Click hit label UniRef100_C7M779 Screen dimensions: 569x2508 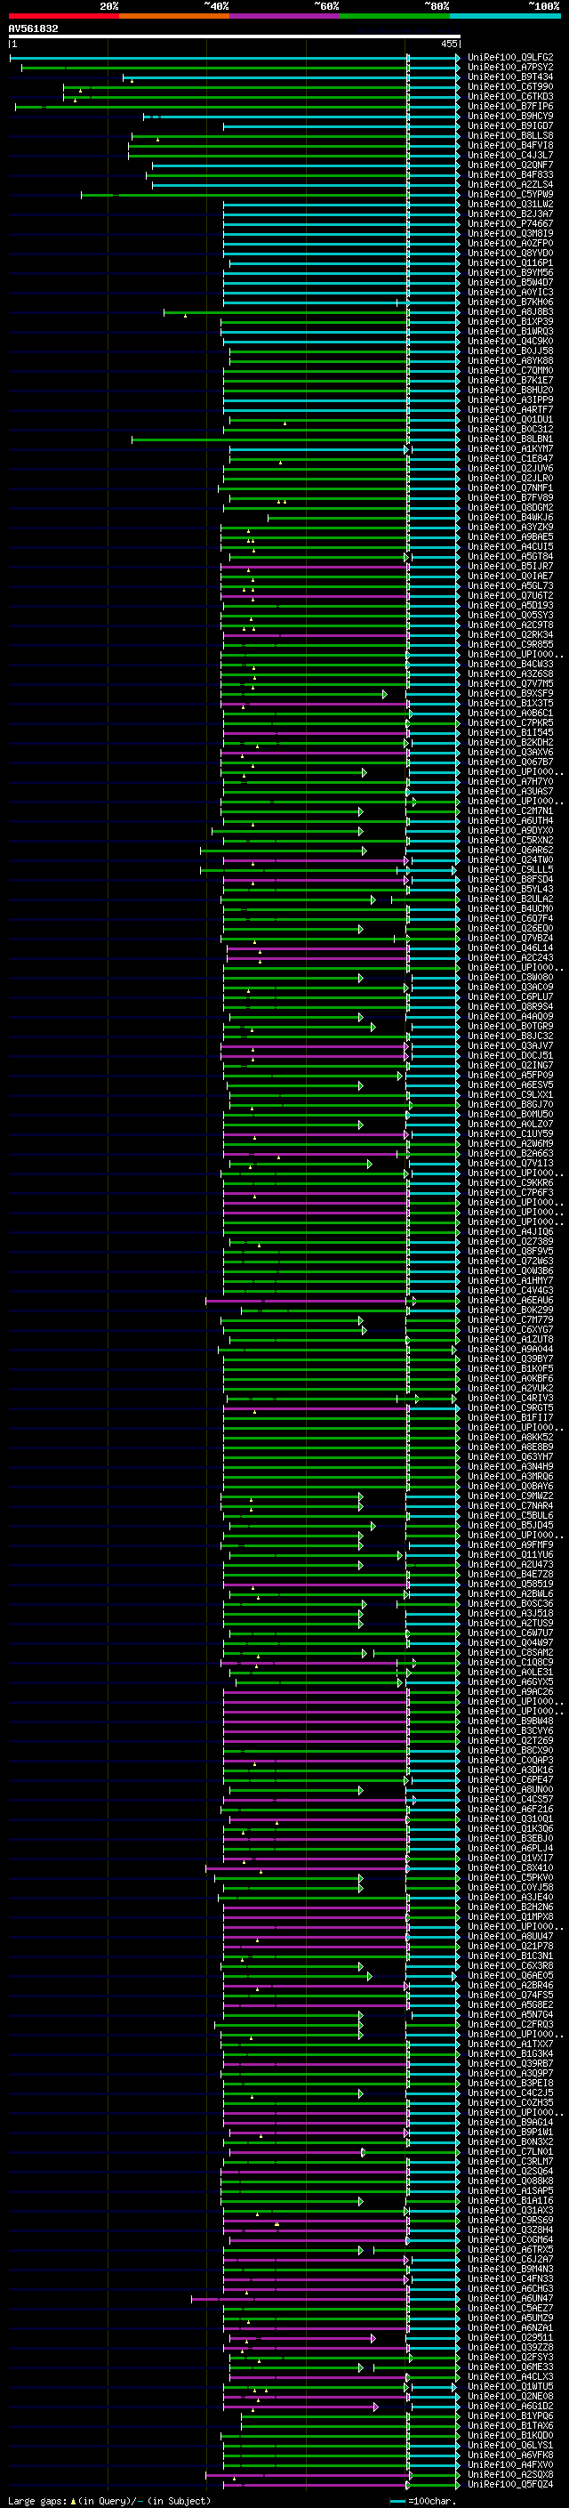510,1320
